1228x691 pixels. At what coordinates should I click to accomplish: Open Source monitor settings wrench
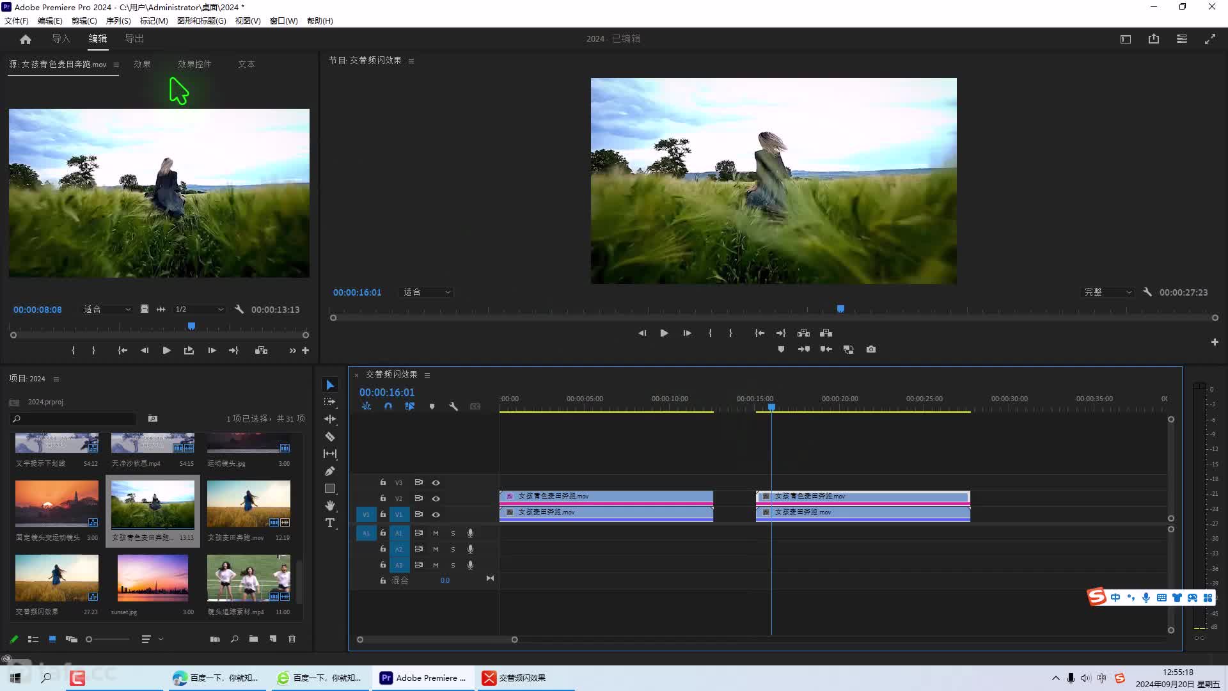click(239, 309)
